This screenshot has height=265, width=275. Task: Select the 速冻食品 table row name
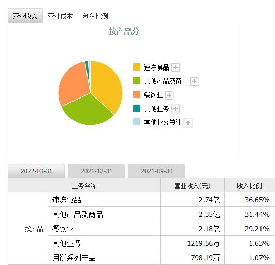pos(67,200)
